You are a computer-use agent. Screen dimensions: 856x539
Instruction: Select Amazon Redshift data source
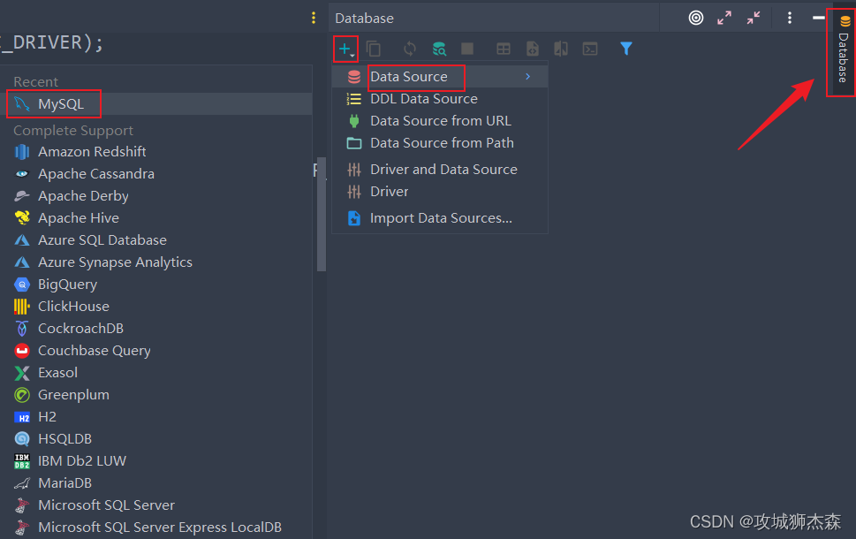(x=156, y=151)
